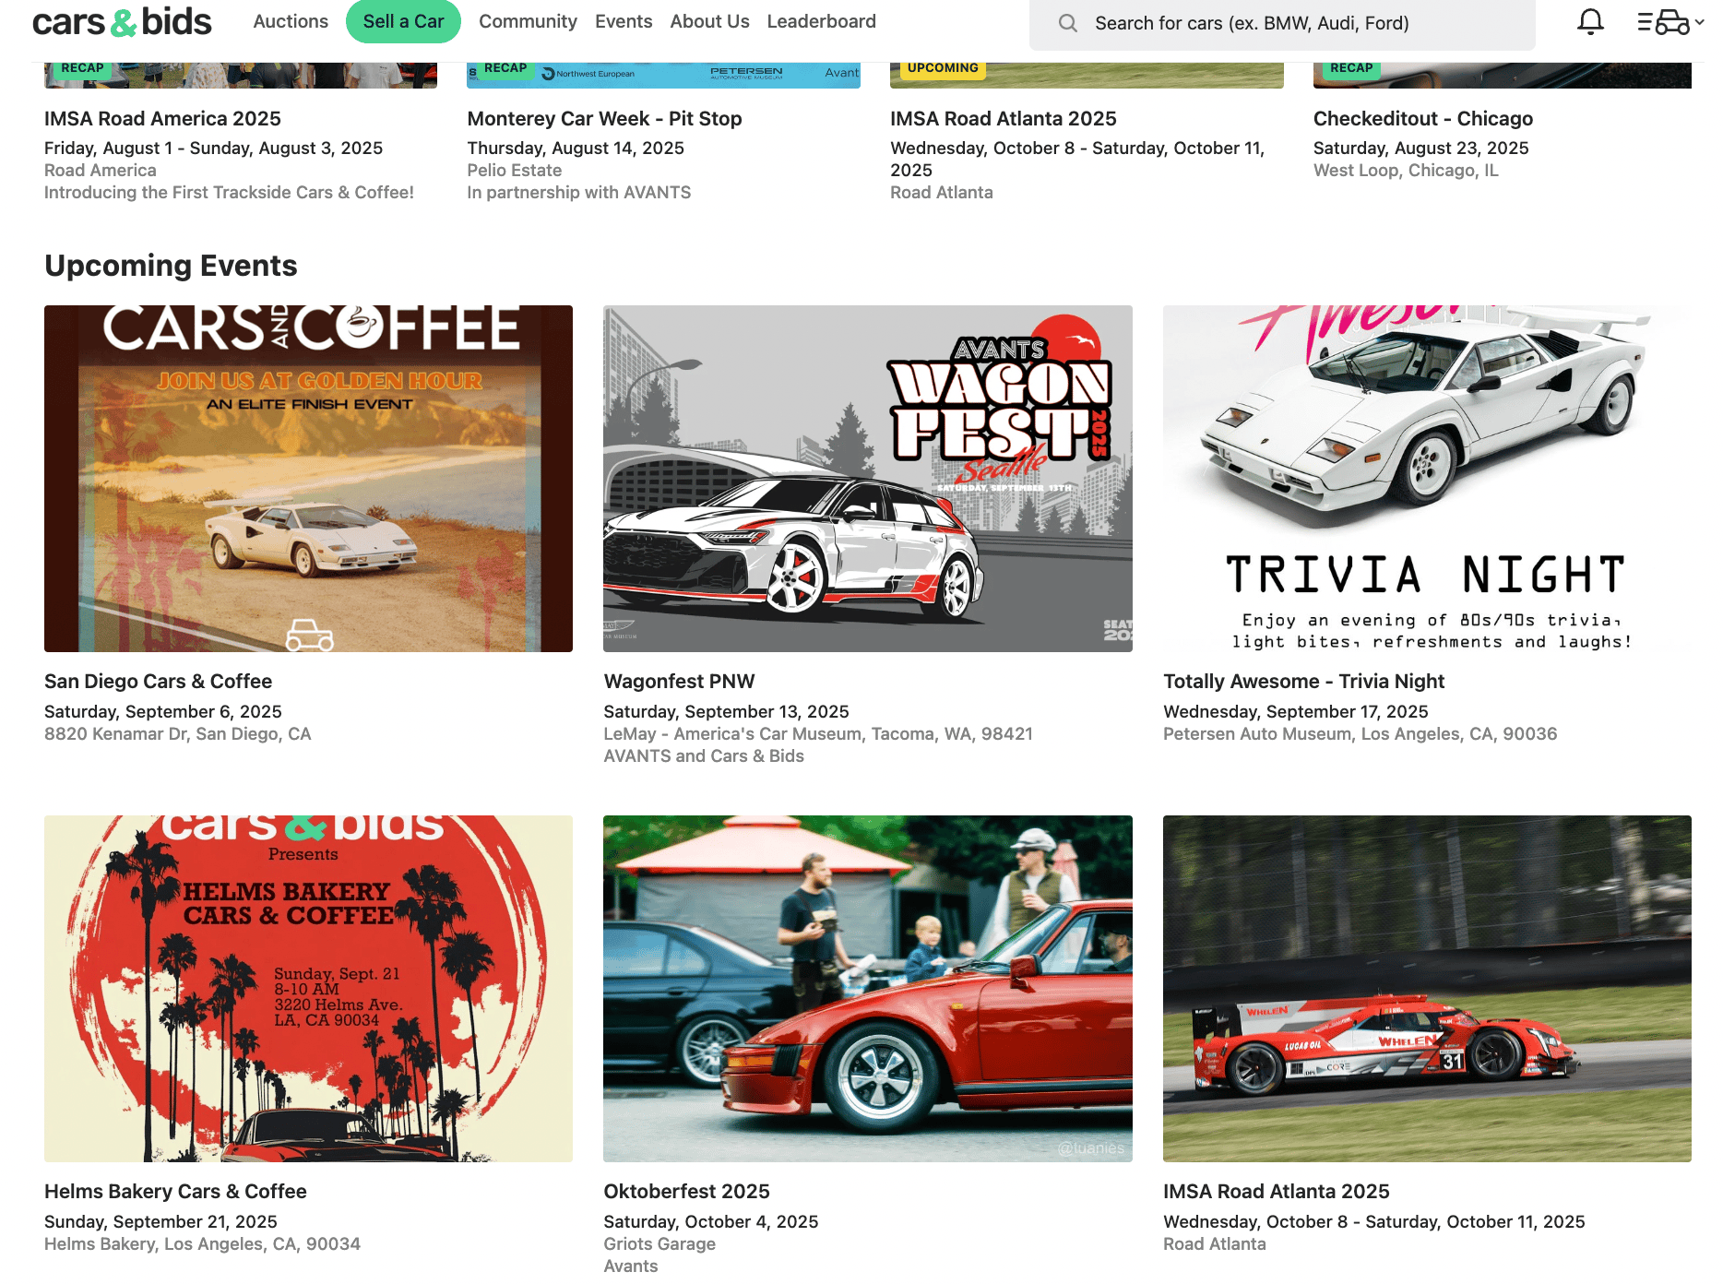Viewport: 1723px width, 1284px height.
Task: Click the Cars & Bids logo
Action: coord(122,21)
